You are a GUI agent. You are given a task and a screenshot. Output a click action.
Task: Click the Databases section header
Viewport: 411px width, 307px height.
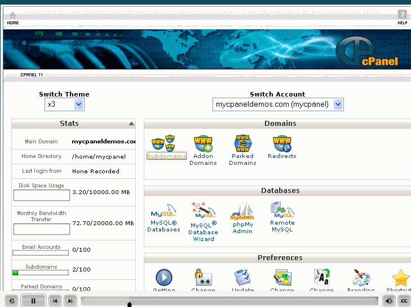coord(280,191)
